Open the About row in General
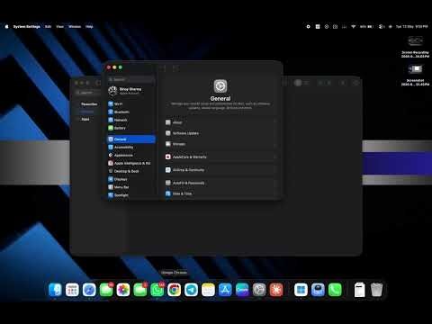Viewport: 432px width, 324px height. [x=220, y=122]
